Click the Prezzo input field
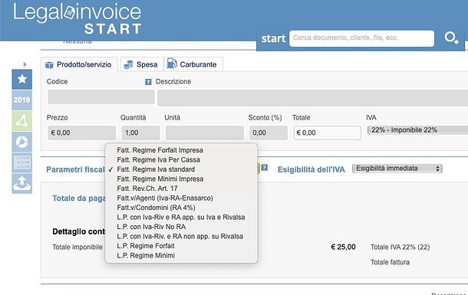 pos(82,133)
